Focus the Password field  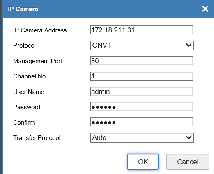[142, 107]
